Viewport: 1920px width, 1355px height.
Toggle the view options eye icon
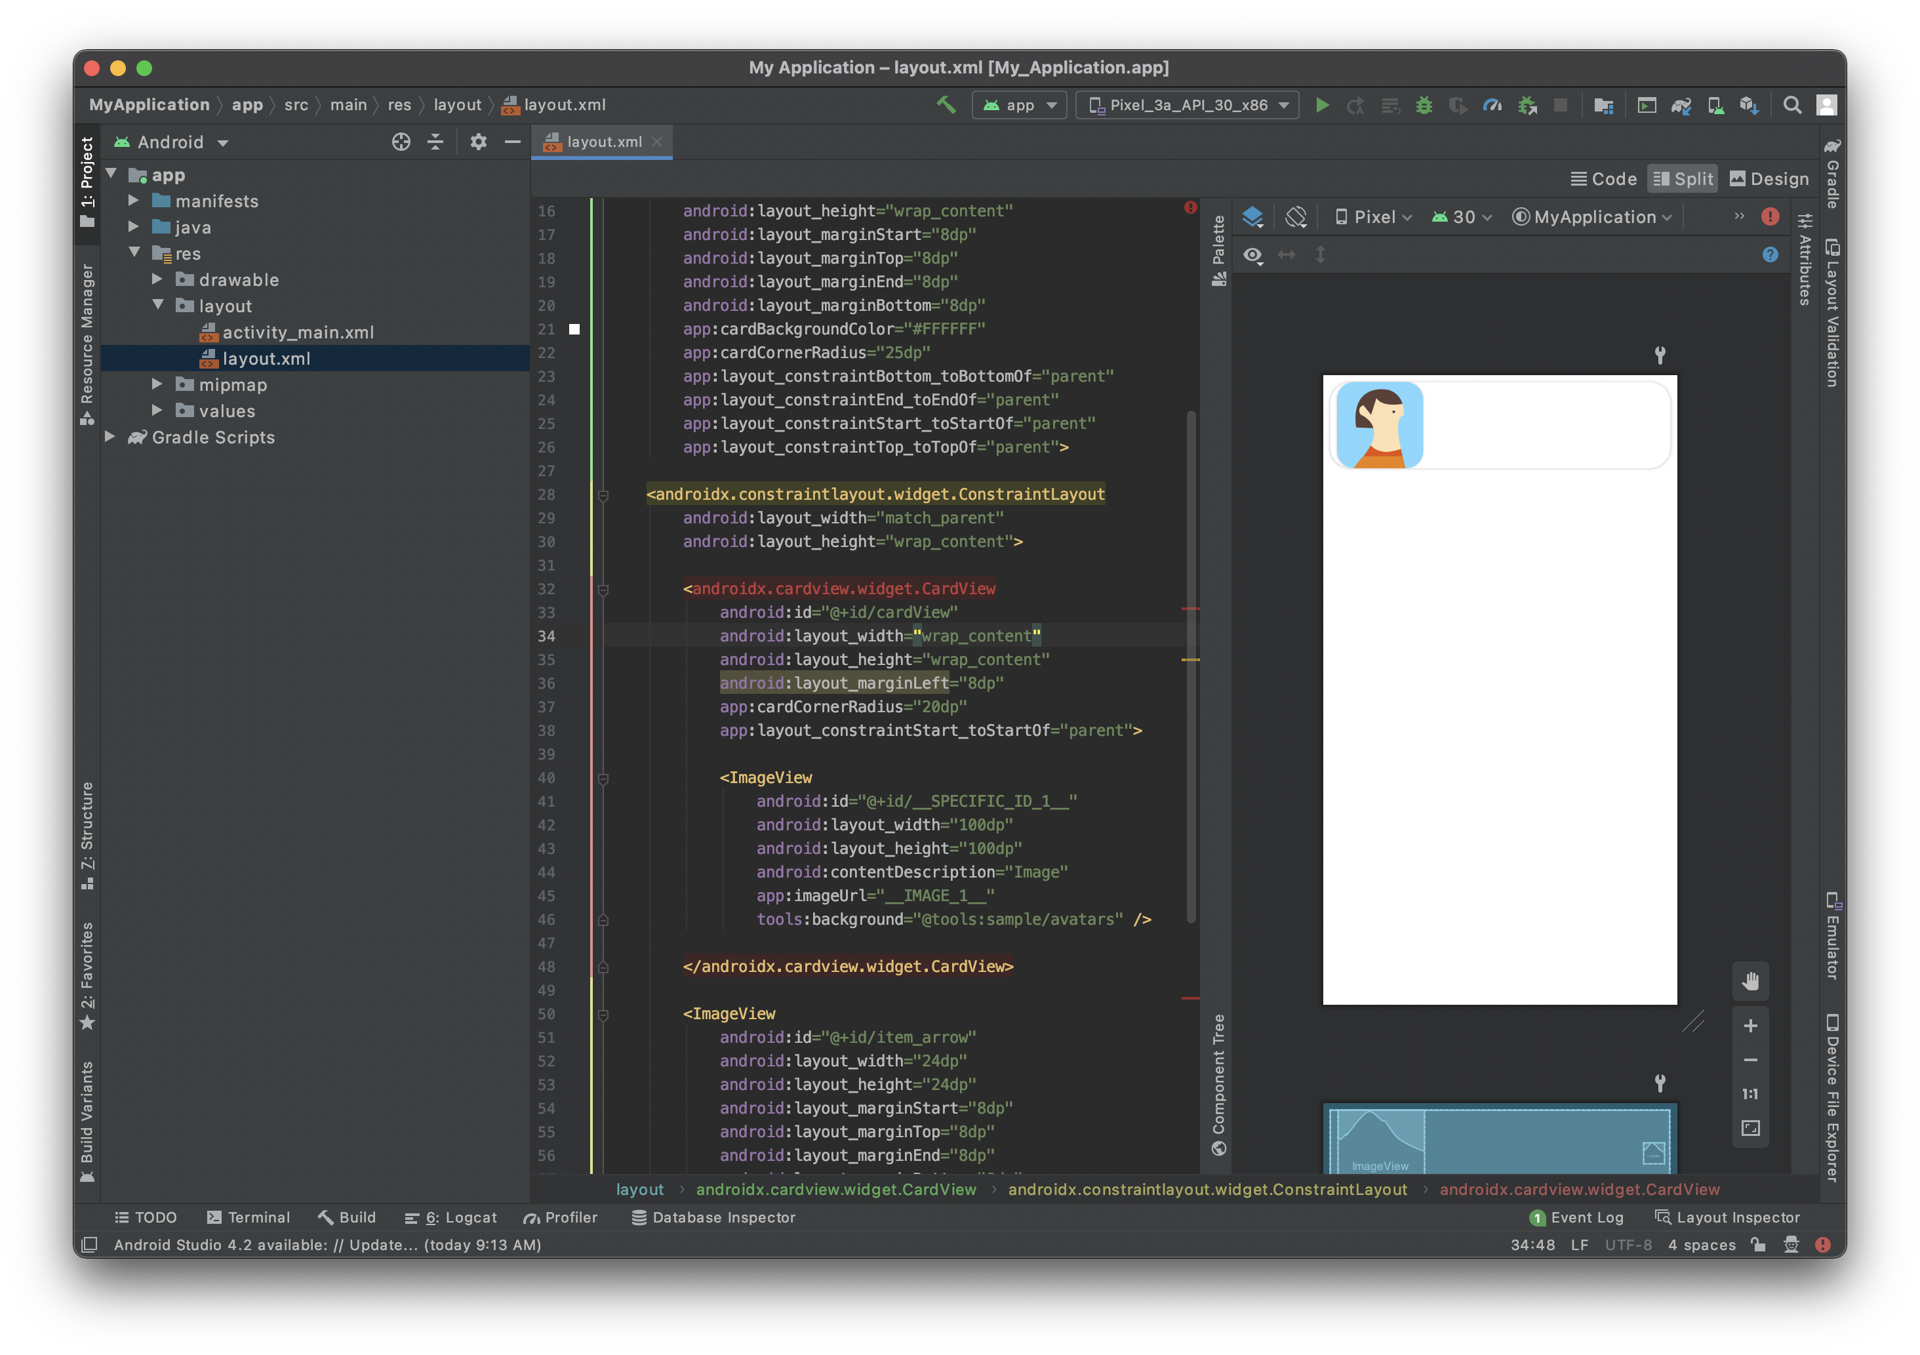point(1252,254)
